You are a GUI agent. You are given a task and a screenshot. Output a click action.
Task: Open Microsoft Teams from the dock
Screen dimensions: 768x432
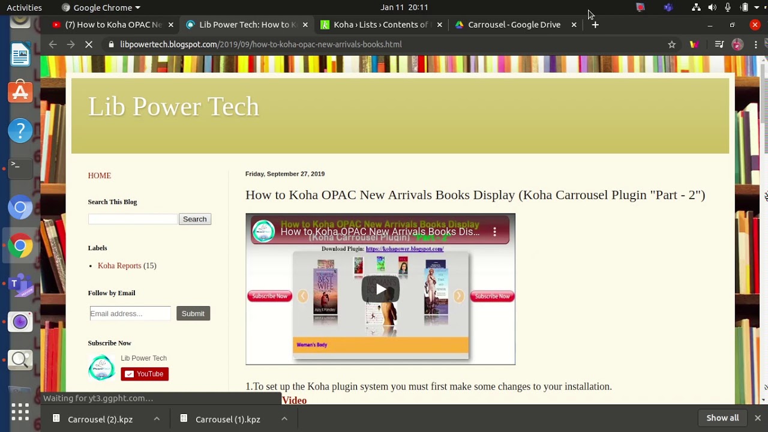pyautogui.click(x=20, y=284)
